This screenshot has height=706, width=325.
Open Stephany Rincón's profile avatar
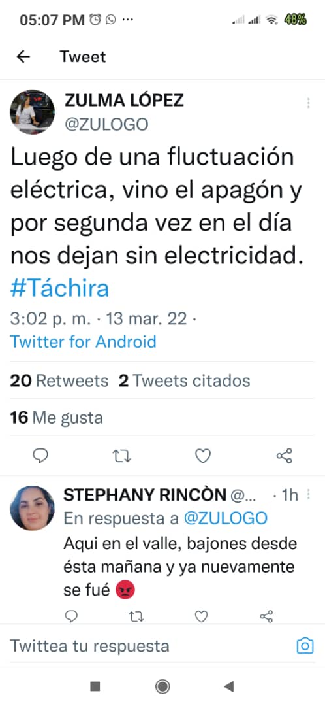pyautogui.click(x=33, y=508)
